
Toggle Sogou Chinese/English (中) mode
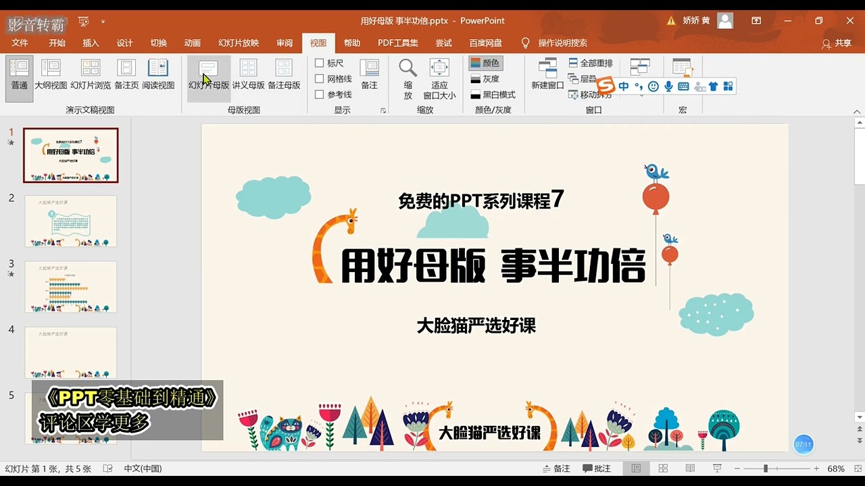[x=623, y=86]
